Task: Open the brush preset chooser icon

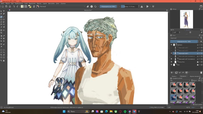Action: [x=38, y=7]
